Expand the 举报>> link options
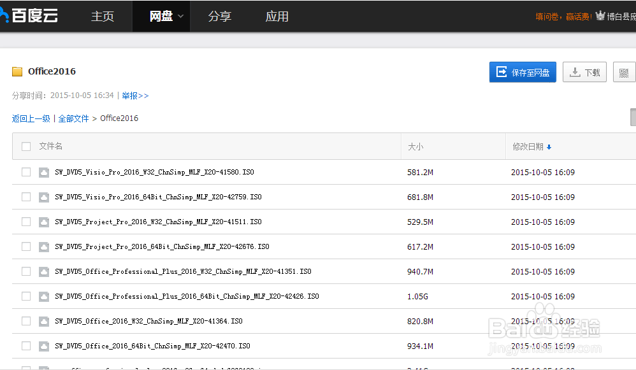Viewport: 636px width, 370px height. tap(135, 95)
